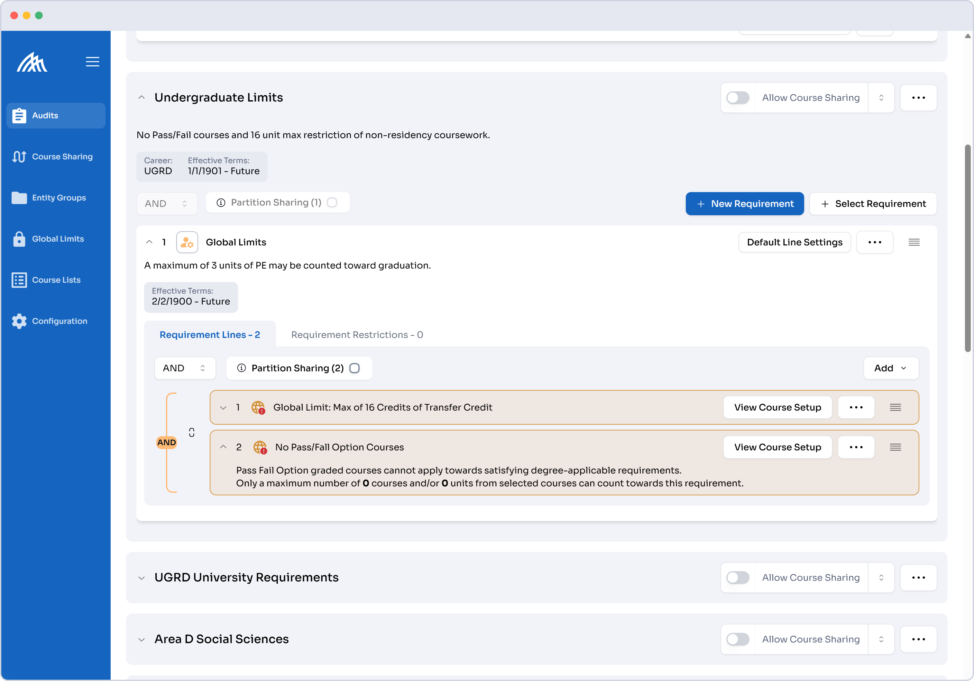Toggle Allow Course Sharing for Undergraduate Limits
This screenshot has height=681, width=974.
pyautogui.click(x=738, y=98)
